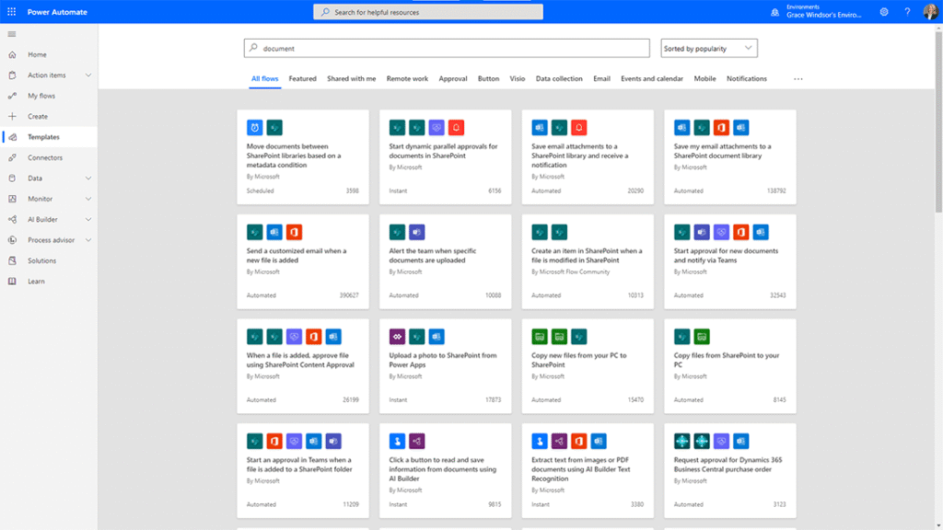This screenshot has width=943, height=530.
Task: Go to My flows in the sidebar
Action: tap(41, 96)
